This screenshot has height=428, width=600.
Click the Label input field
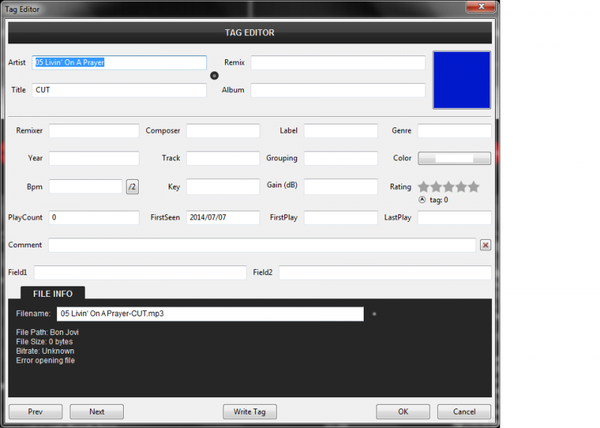[340, 130]
